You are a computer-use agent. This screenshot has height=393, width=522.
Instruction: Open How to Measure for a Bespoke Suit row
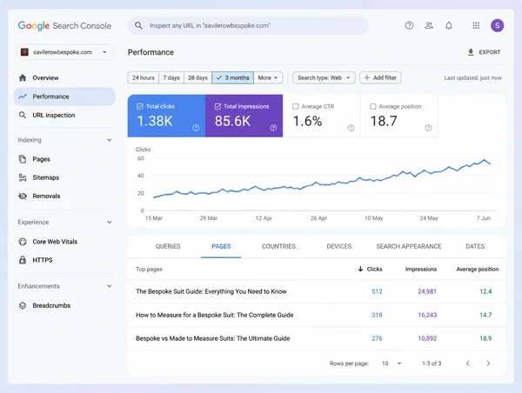317,315
